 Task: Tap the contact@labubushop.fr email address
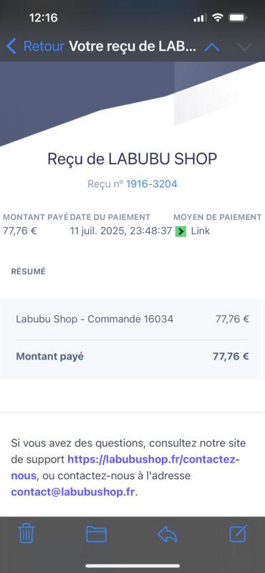point(73,491)
